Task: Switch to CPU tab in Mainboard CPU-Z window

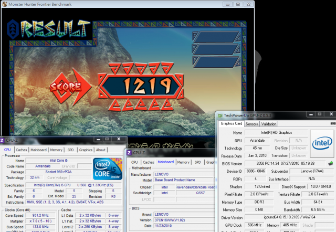Action: (134, 162)
